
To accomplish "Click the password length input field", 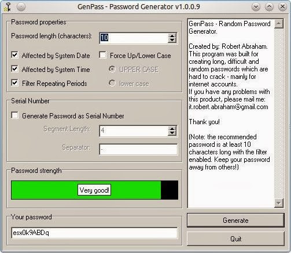I will pyautogui.click(x=134, y=38).
